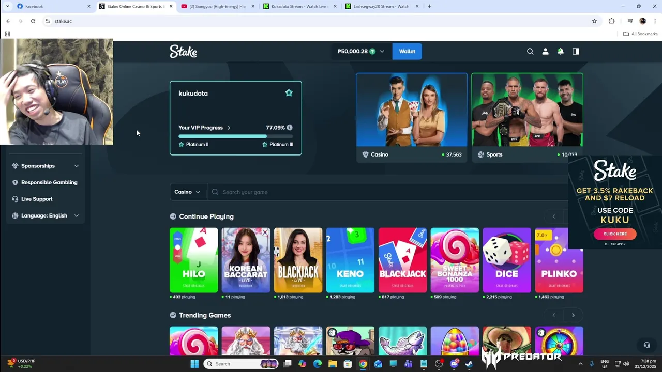
Task: Switch to the Lashsegway28 Stream tab
Action: coord(382,6)
